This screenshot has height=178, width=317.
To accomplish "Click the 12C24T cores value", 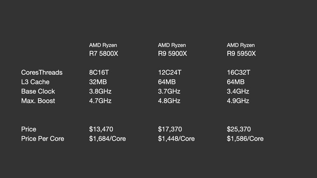I will [x=170, y=72].
